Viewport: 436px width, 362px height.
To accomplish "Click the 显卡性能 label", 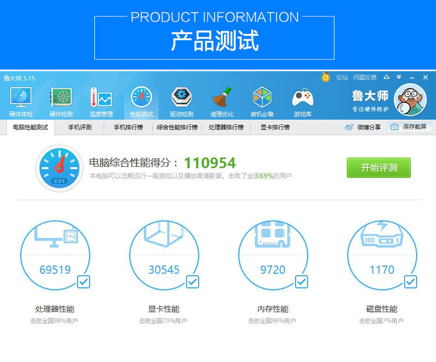I will click(x=164, y=308).
